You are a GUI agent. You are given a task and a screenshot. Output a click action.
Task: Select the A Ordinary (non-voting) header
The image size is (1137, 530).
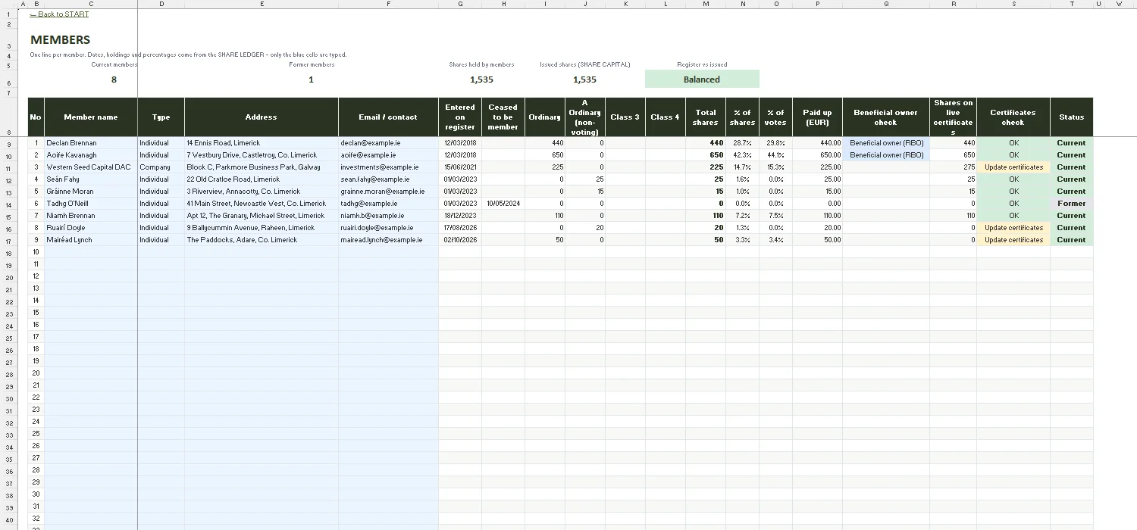click(584, 117)
